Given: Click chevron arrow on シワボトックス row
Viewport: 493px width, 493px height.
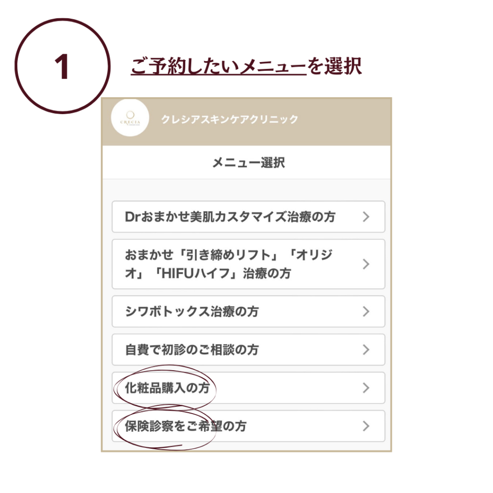Looking at the screenshot, I should tap(366, 311).
